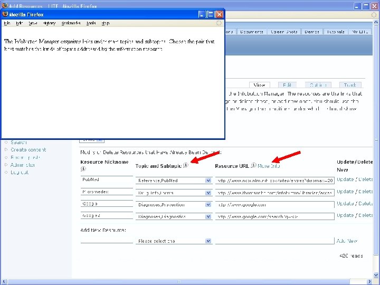Select the Edit page tab

point(287,85)
